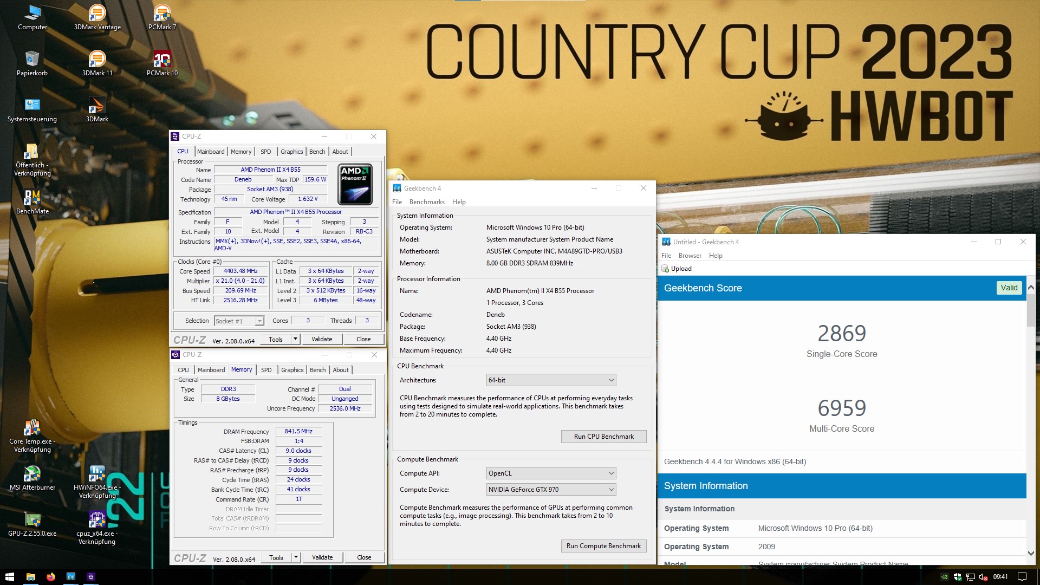Click the Valid badge in Geekbench Score
1040x585 pixels.
tap(1009, 288)
